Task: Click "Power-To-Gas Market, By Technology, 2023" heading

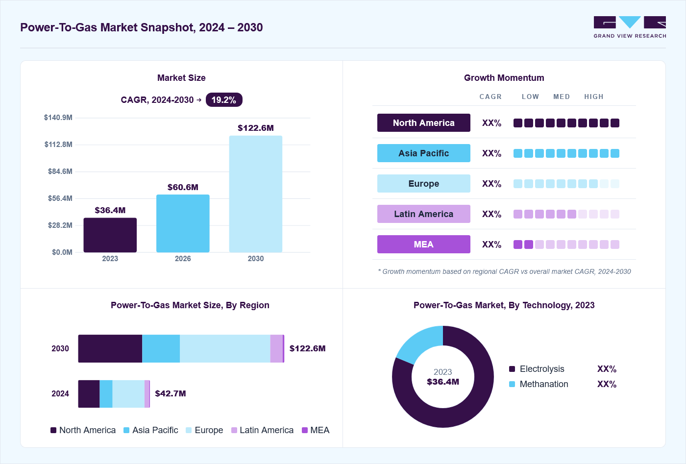Action: 504,305
